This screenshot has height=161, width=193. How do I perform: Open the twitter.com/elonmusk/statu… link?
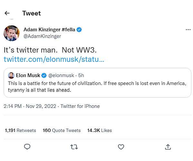tap(54, 60)
